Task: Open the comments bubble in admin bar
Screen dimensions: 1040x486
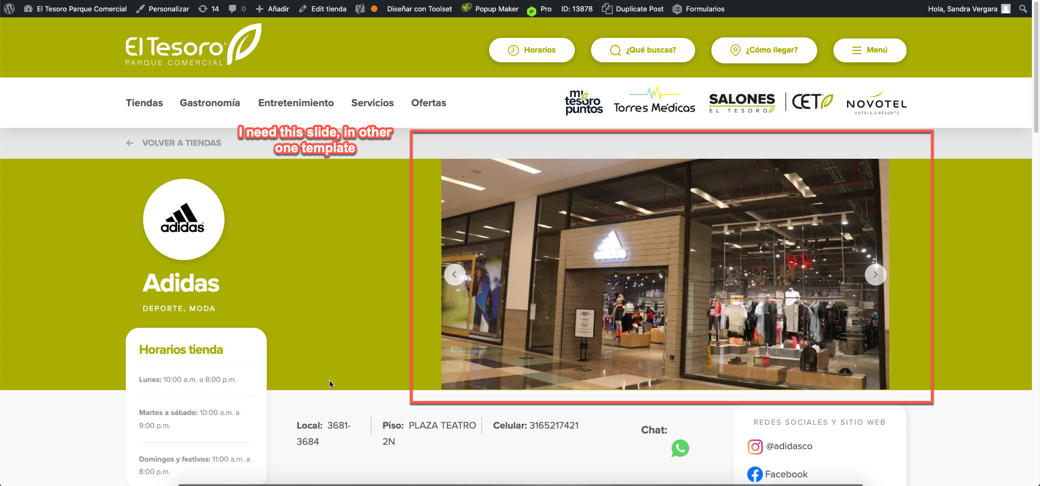Action: [237, 9]
